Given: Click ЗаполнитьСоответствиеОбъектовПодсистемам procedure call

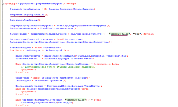Looking at the screenshot, I should (x=38, y=42).
